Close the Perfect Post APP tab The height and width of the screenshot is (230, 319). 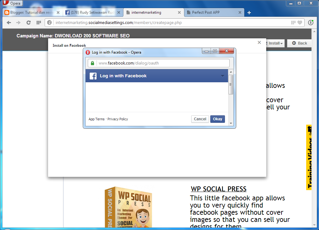coord(240,12)
